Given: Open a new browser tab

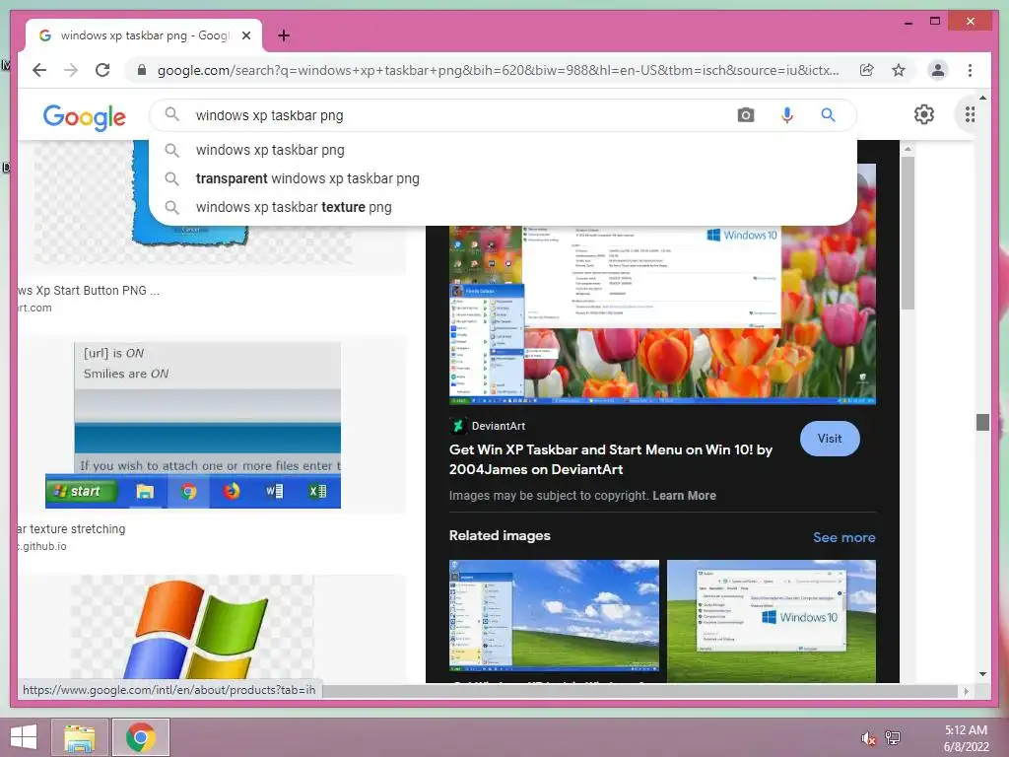Looking at the screenshot, I should pos(283,35).
